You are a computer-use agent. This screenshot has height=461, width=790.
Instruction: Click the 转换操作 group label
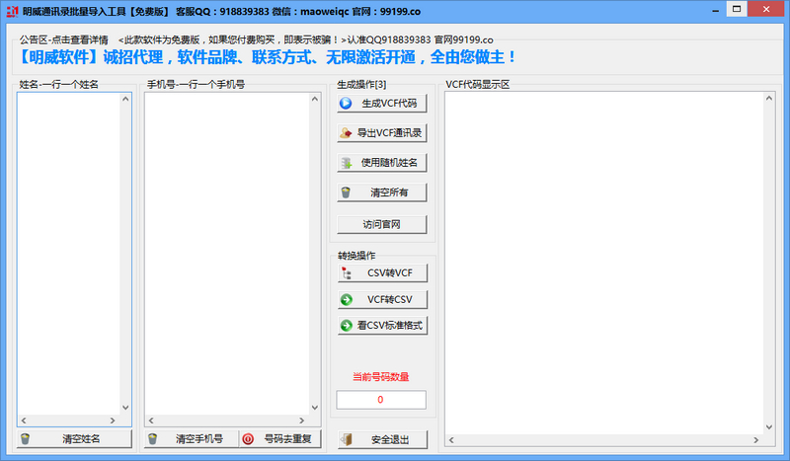pos(356,256)
